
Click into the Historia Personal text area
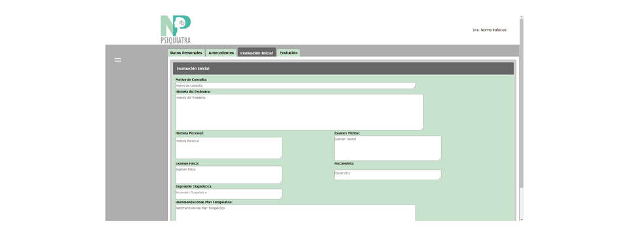[x=229, y=148]
